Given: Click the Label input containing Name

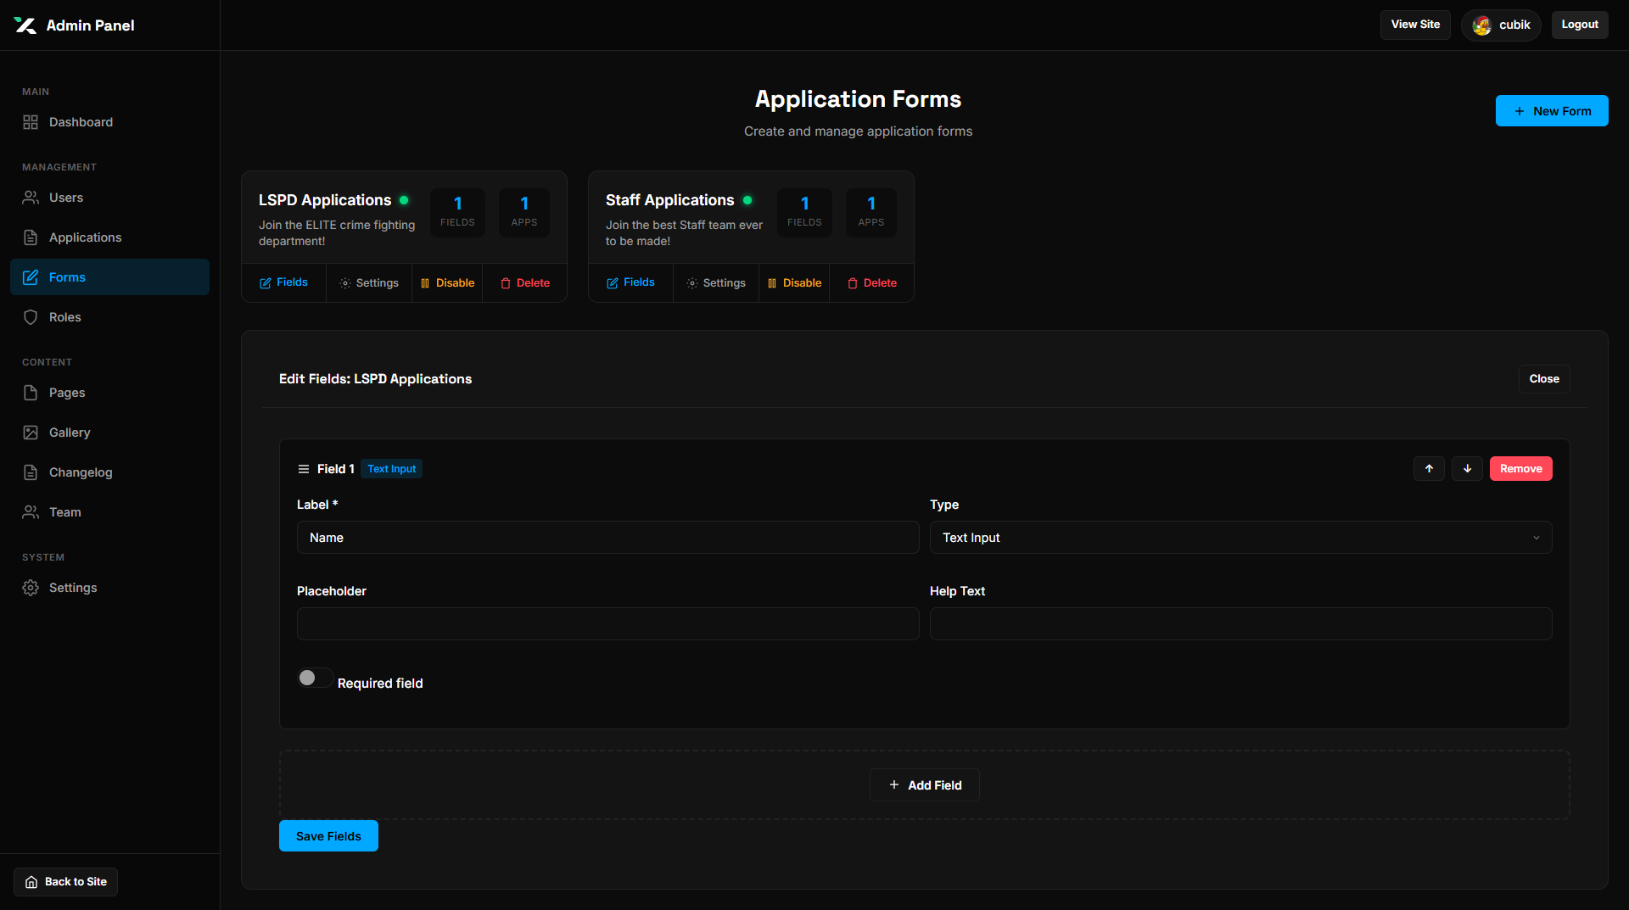Looking at the screenshot, I should [608, 538].
